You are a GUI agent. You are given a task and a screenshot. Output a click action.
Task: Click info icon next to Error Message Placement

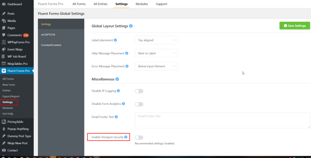pyautogui.click(x=127, y=66)
